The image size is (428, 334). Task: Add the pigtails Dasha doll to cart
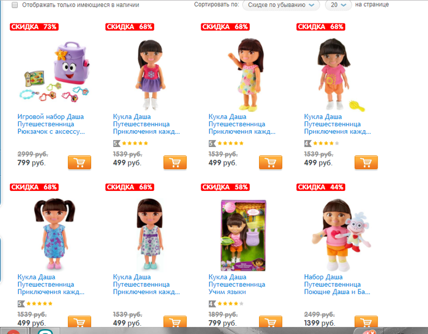[79, 321]
